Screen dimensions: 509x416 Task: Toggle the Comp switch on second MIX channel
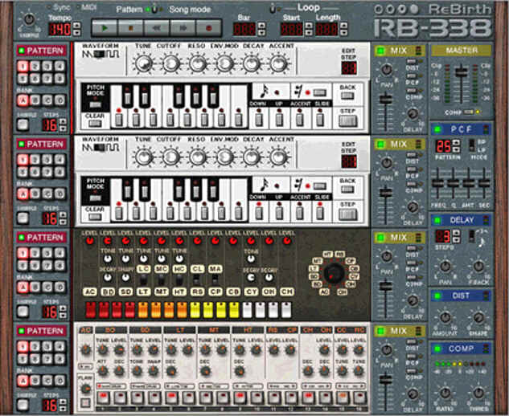(x=413, y=184)
